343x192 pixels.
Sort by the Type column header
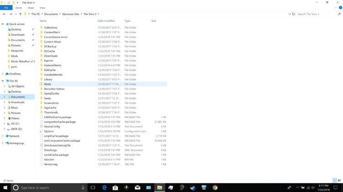click(x=127, y=21)
